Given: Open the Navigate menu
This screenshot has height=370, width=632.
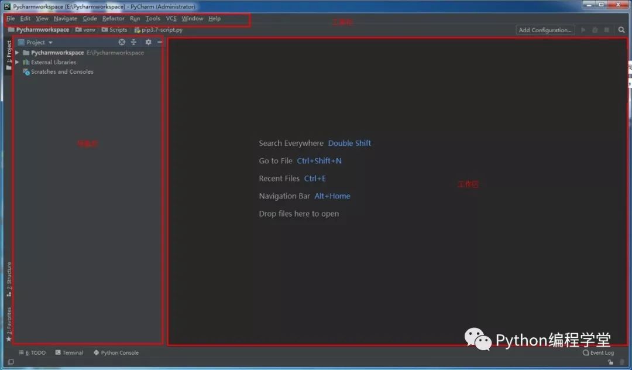Looking at the screenshot, I should coord(66,19).
